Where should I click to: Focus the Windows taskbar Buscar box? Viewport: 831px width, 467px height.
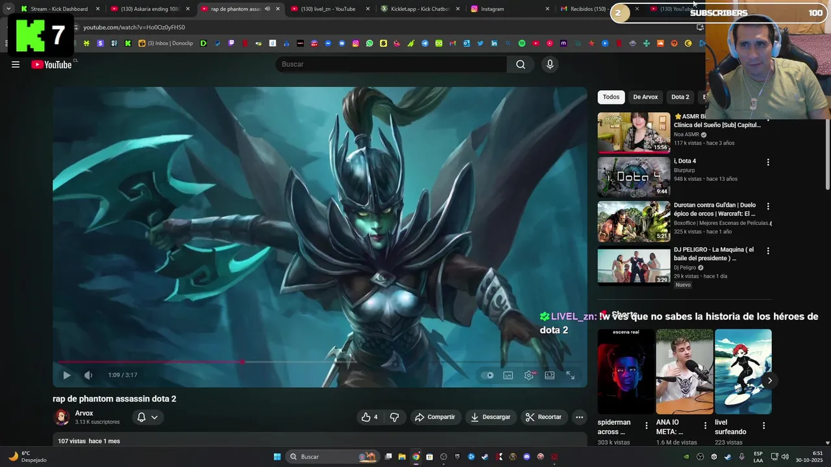pos(332,457)
